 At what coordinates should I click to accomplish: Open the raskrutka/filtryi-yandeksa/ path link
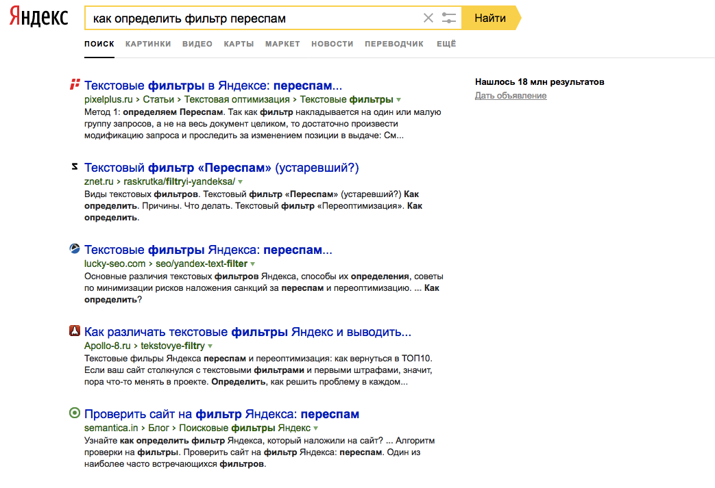(x=180, y=181)
